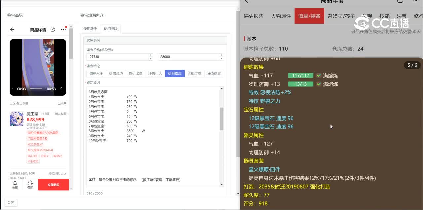Click the 魔王寨 character avatar
423x210 pixels.
point(17,119)
